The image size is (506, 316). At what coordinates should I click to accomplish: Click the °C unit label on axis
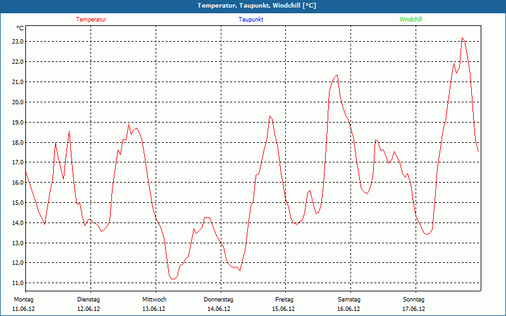[20, 28]
